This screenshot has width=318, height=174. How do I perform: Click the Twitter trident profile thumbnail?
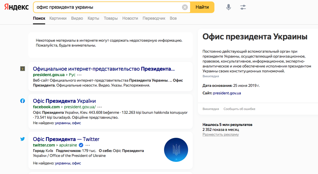[x=176, y=150]
